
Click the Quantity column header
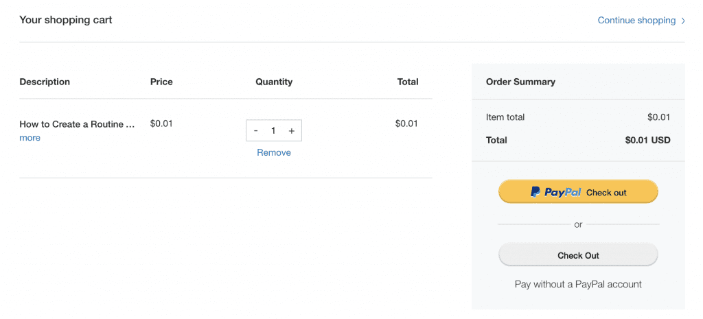coord(274,82)
